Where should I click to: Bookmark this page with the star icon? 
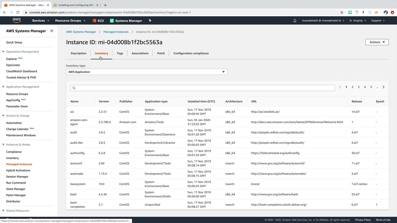(x=342, y=12)
